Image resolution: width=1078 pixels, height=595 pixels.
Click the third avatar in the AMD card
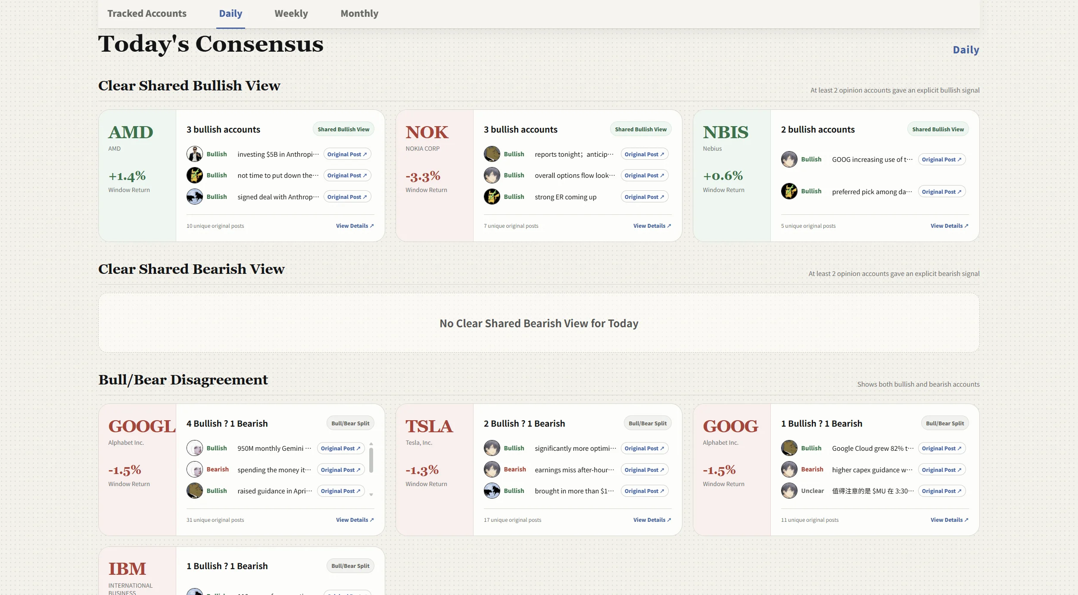(194, 197)
